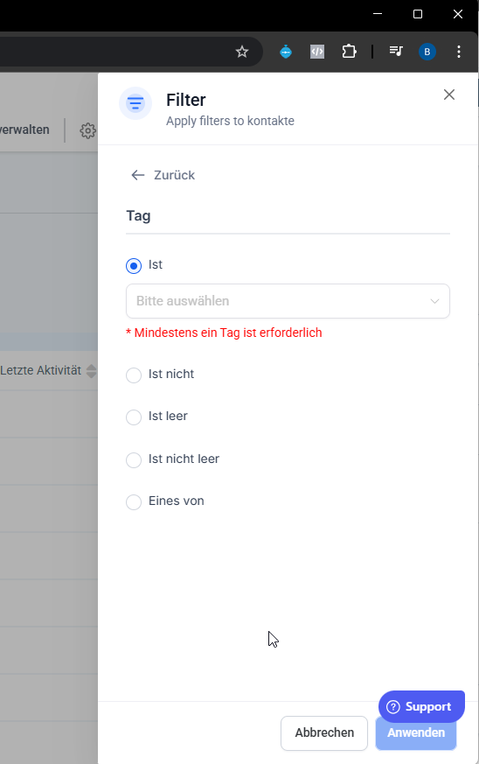Image resolution: width=479 pixels, height=764 pixels.
Task: Expand the tag dropdown chevron arrow
Action: click(x=434, y=301)
